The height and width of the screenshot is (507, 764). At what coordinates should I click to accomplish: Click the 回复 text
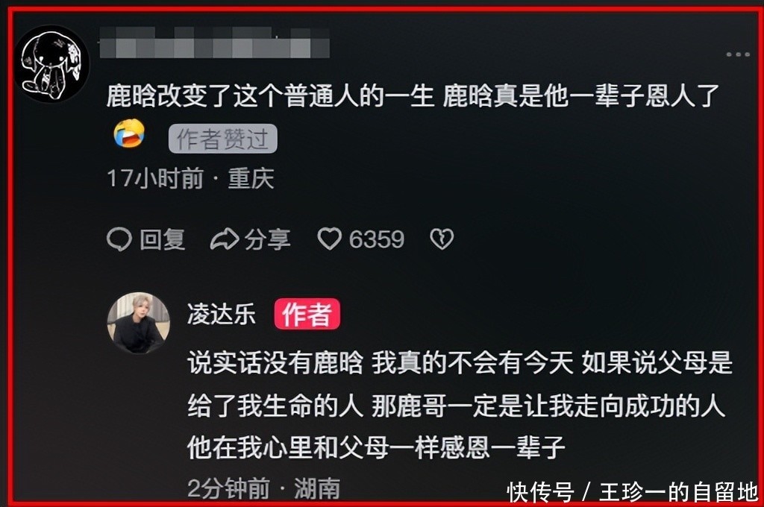pyautogui.click(x=163, y=239)
